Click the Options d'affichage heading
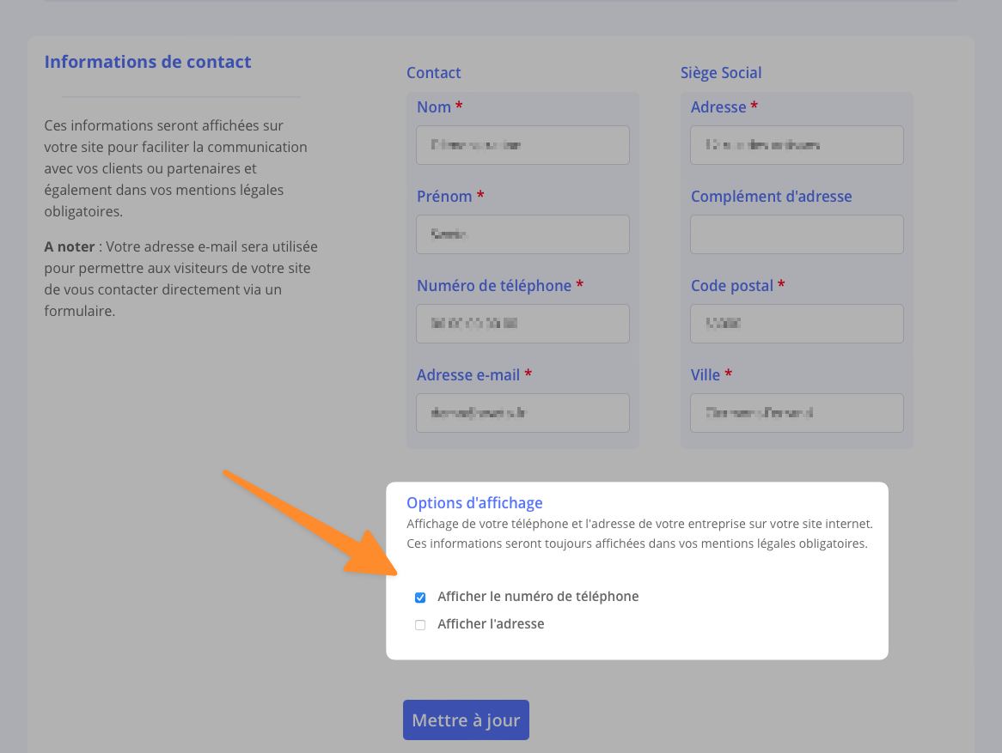1002x753 pixels. (474, 503)
